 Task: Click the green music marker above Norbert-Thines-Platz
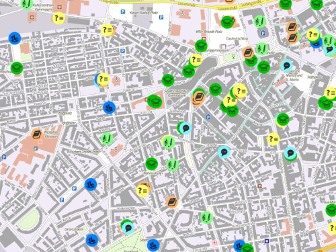click(107, 138)
